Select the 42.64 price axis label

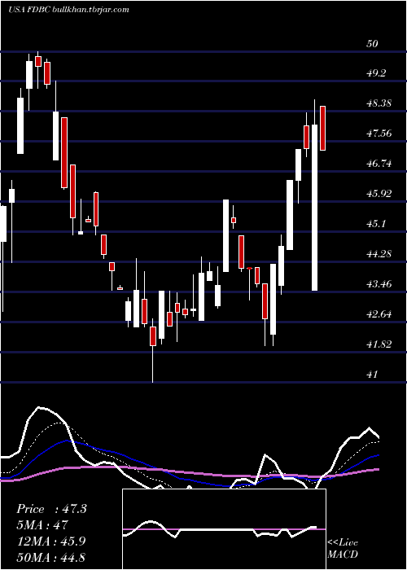point(379,314)
